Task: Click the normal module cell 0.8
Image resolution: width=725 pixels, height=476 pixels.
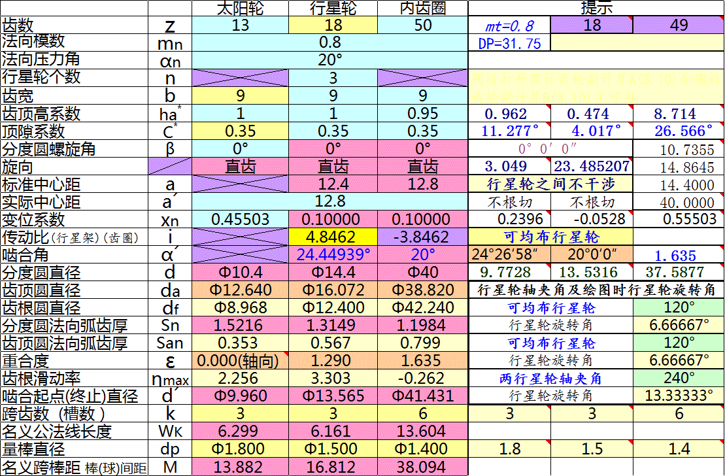Action: (329, 42)
